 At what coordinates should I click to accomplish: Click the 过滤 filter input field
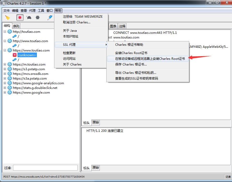coord(45,168)
